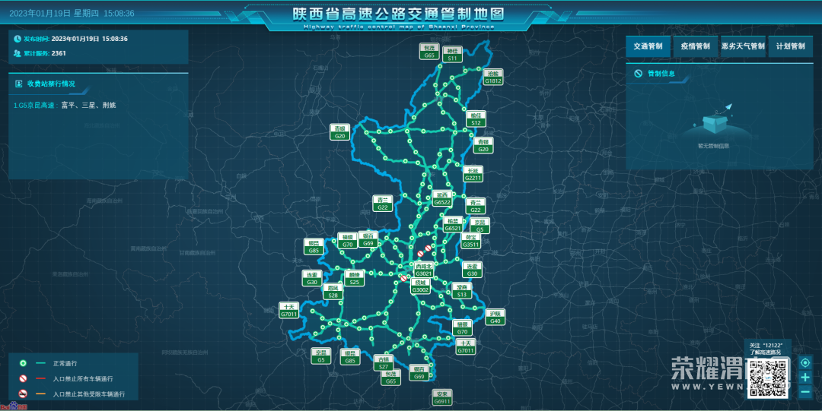Click the G5京昆高速 closed station entry
Viewport: 822px width, 411px height.
(x=65, y=105)
